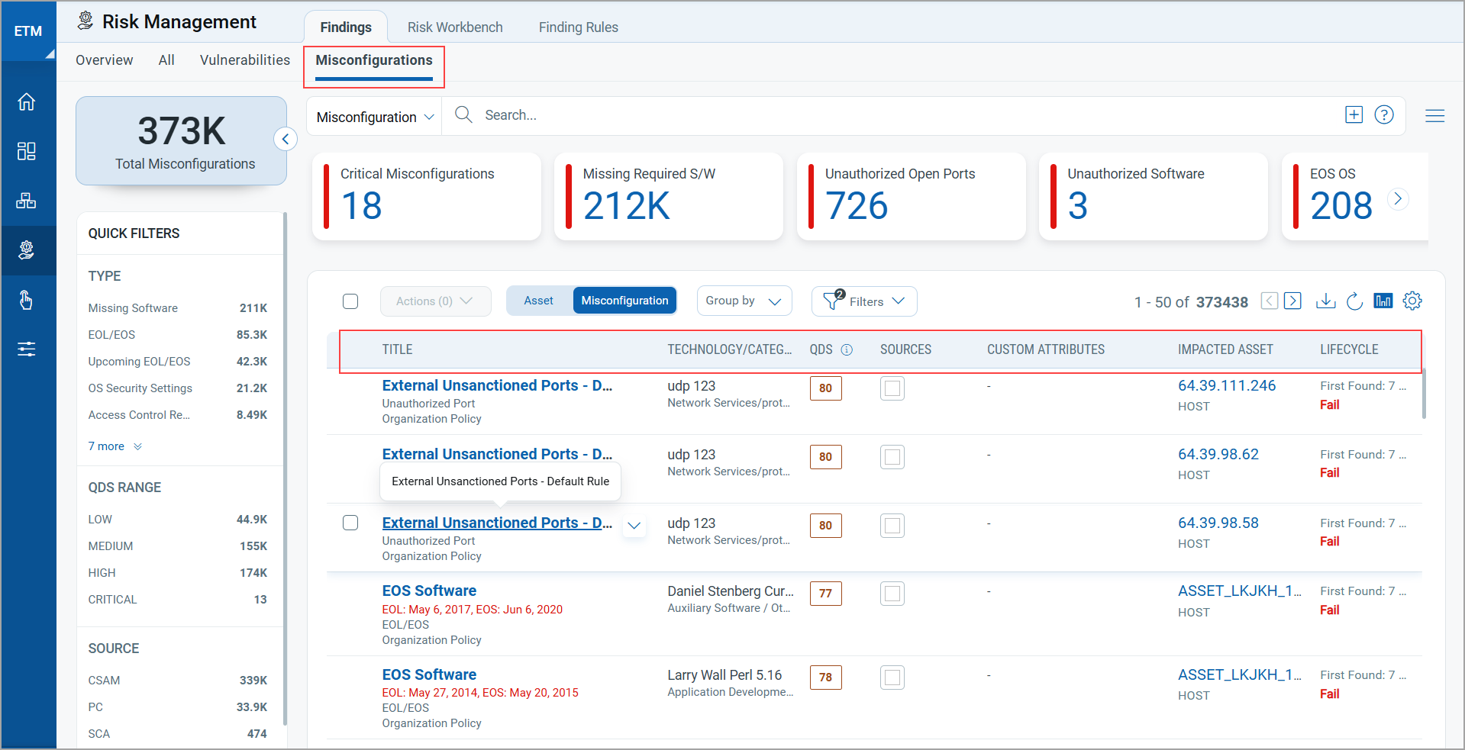The height and width of the screenshot is (750, 1465).
Task: Switch to the Risk Workbench tab
Action: [x=455, y=27]
